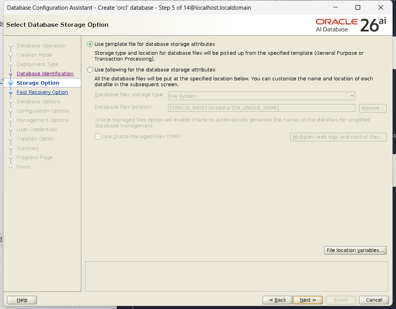The height and width of the screenshot is (309, 396).
Task: Open Database Identification step link
Action: point(45,74)
